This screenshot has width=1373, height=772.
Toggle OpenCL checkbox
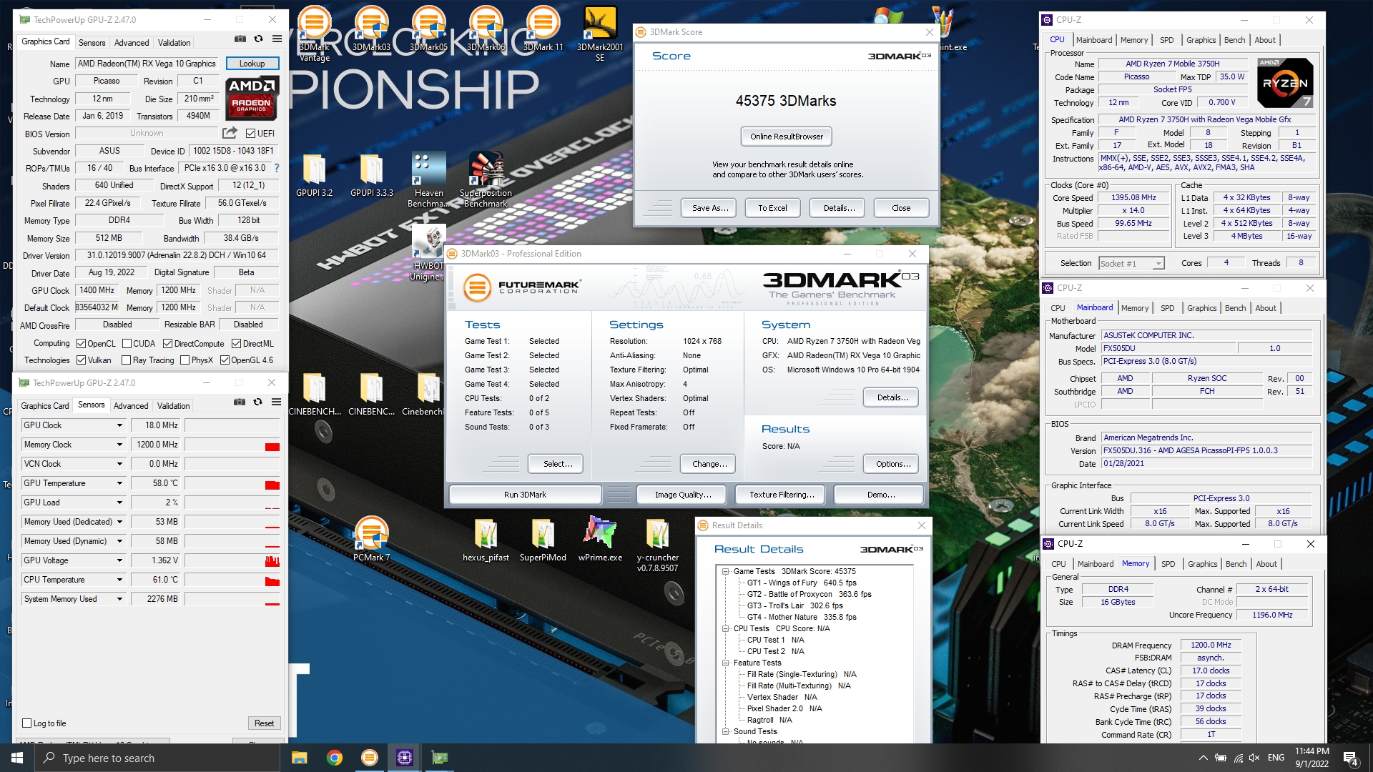pyautogui.click(x=82, y=344)
